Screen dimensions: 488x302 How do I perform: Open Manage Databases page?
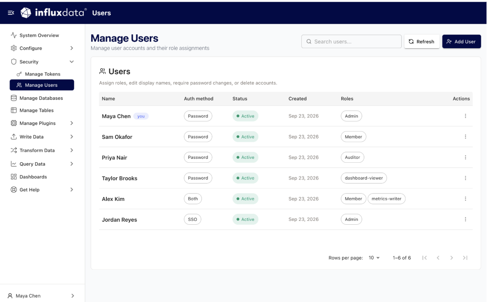[x=42, y=98]
